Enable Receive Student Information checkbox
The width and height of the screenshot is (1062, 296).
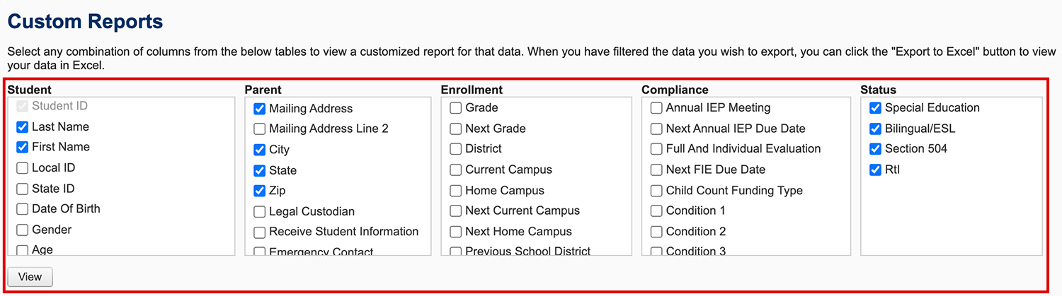point(260,232)
